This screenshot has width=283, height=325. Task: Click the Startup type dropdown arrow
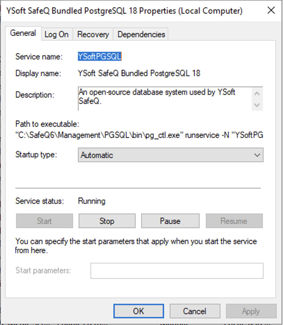(x=257, y=155)
